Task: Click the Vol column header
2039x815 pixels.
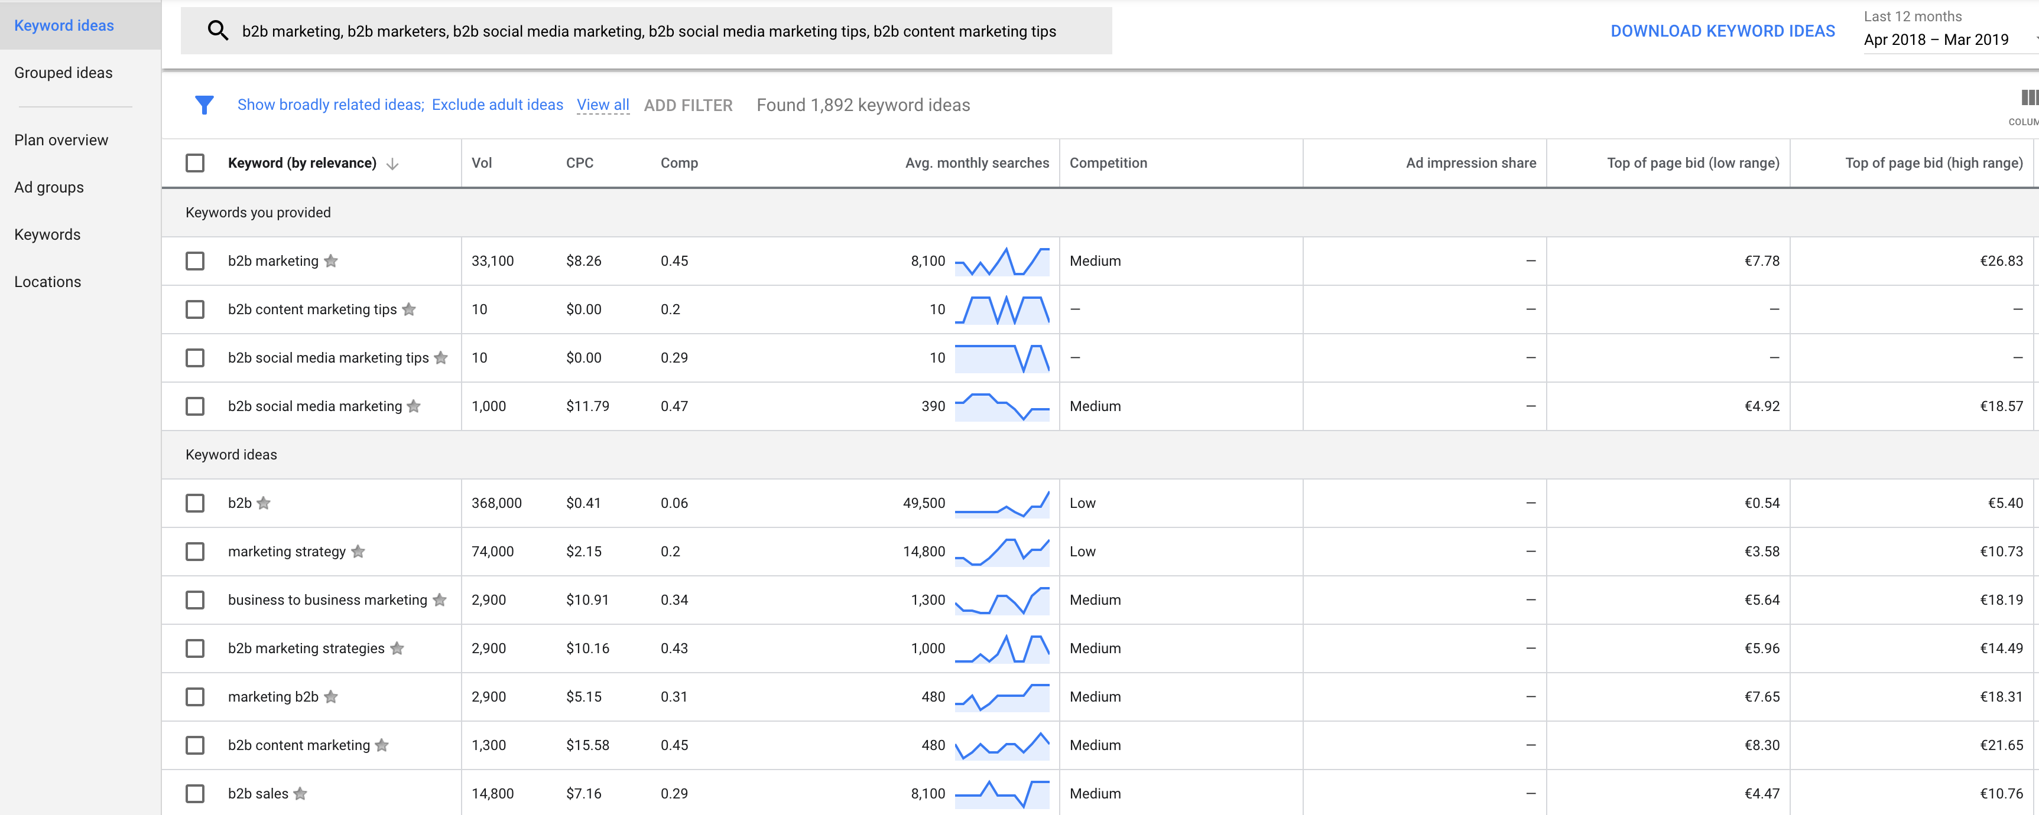Action: [x=481, y=163]
